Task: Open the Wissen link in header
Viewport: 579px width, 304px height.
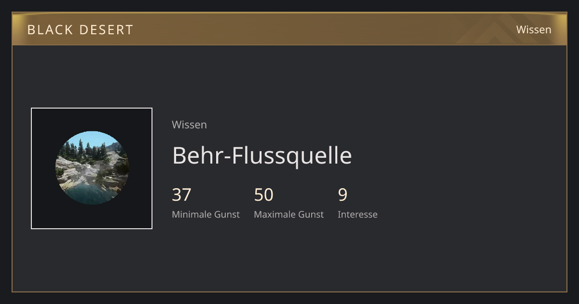Action: tap(534, 29)
